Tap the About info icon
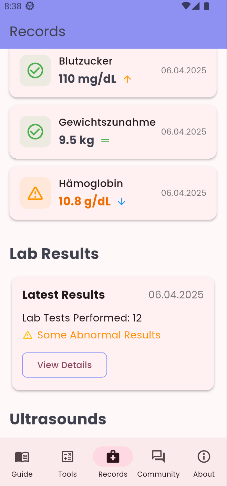 click(204, 457)
